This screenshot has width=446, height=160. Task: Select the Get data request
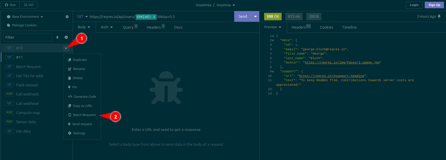(36, 131)
